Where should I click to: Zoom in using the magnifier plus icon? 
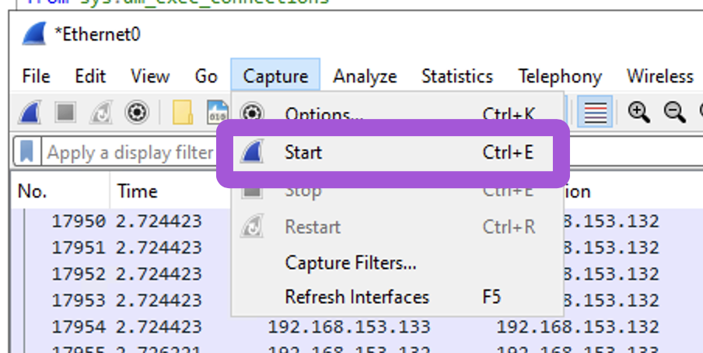tap(639, 112)
